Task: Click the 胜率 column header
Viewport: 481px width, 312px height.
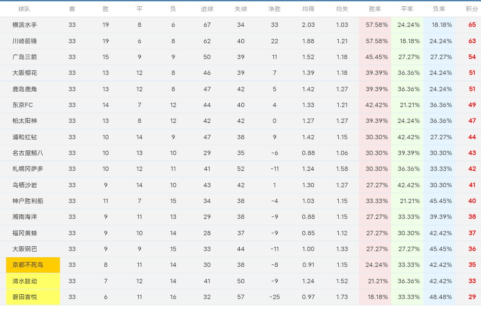Action: coord(375,9)
